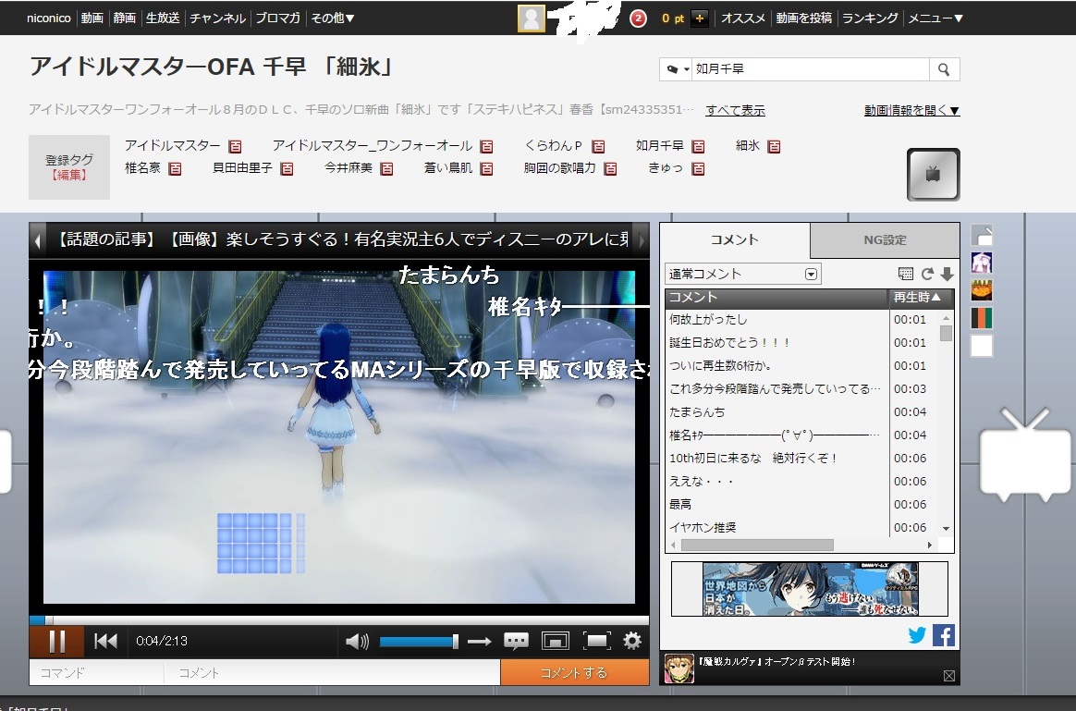Sort by コメント column header

pyautogui.click(x=776, y=297)
